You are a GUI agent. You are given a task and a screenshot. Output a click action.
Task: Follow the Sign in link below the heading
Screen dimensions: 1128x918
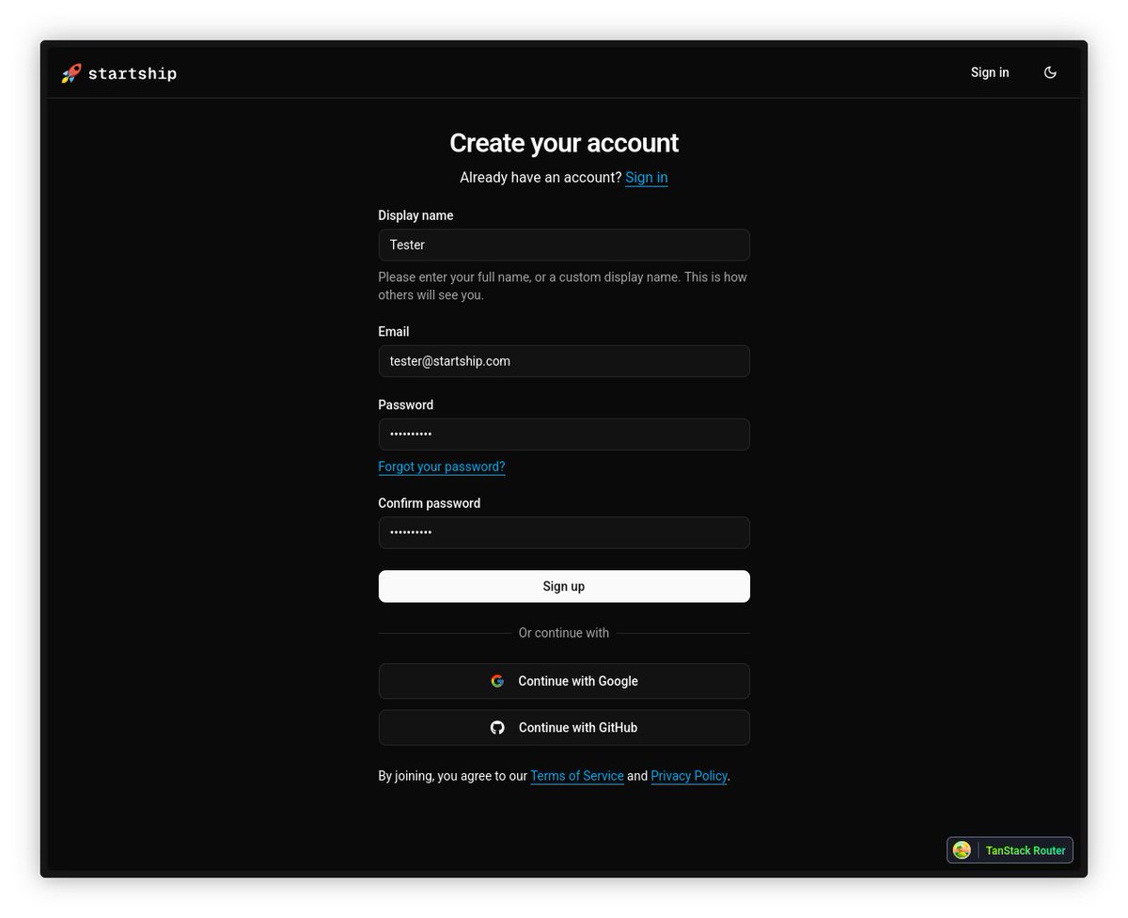pyautogui.click(x=647, y=177)
